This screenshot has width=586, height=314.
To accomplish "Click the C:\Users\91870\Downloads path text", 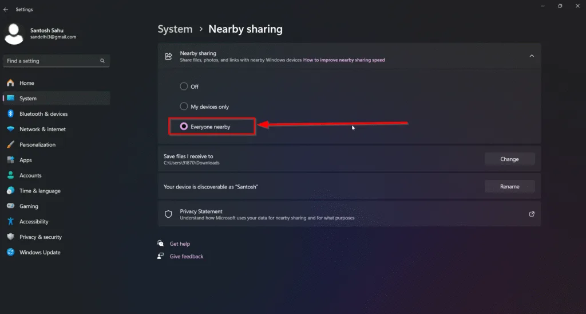I will (191, 163).
